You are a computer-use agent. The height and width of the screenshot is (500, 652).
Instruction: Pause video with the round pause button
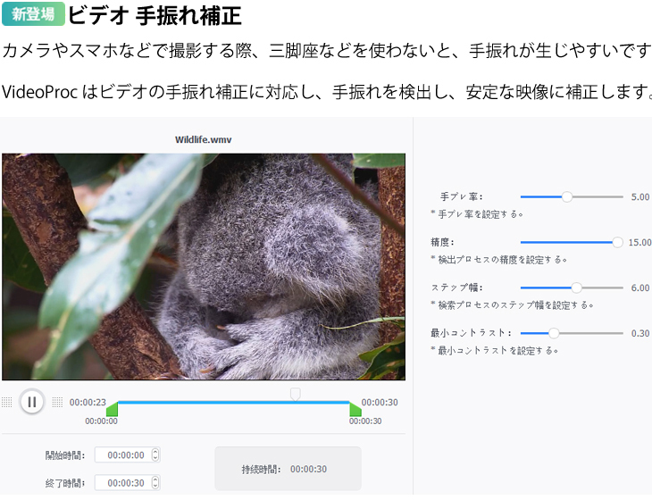31,402
